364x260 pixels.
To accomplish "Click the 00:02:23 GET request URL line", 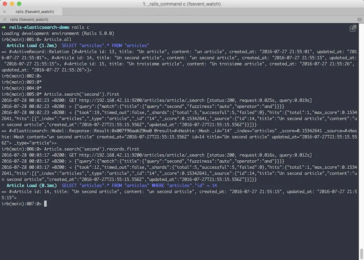I will point(157,100).
